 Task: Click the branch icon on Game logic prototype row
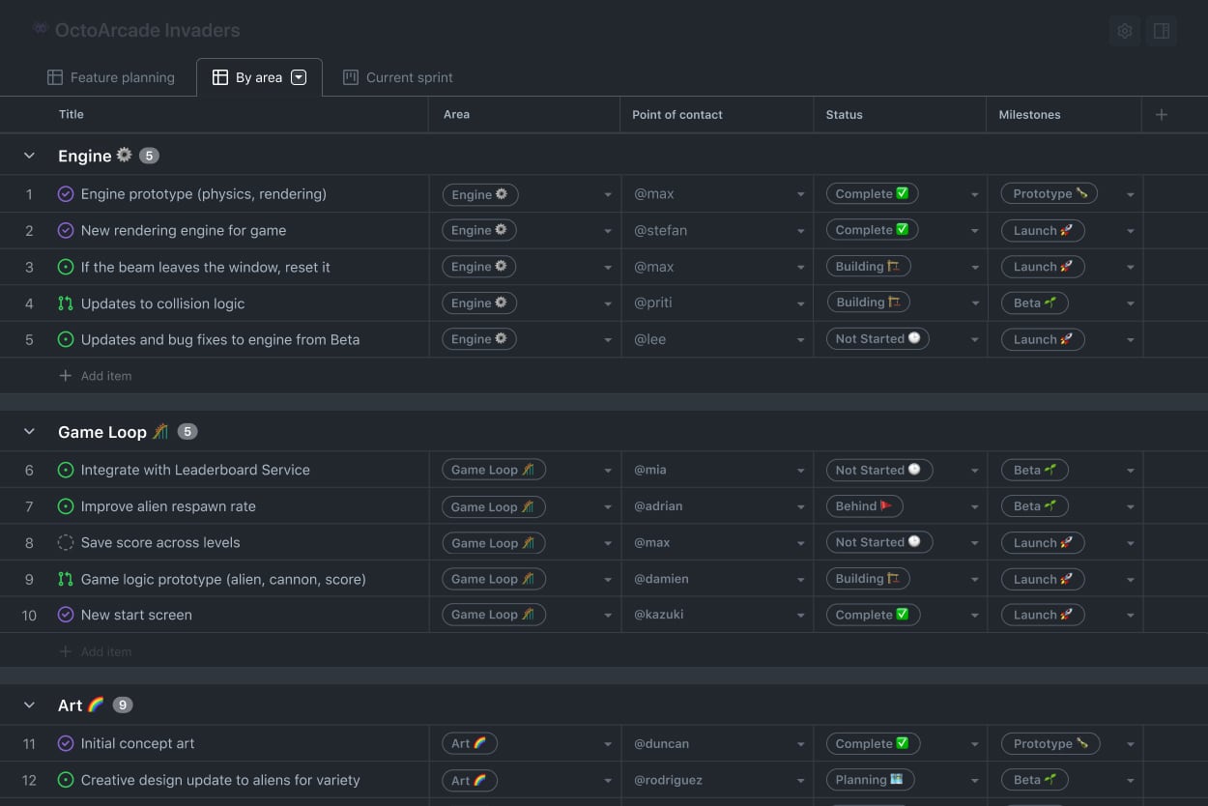[65, 578]
